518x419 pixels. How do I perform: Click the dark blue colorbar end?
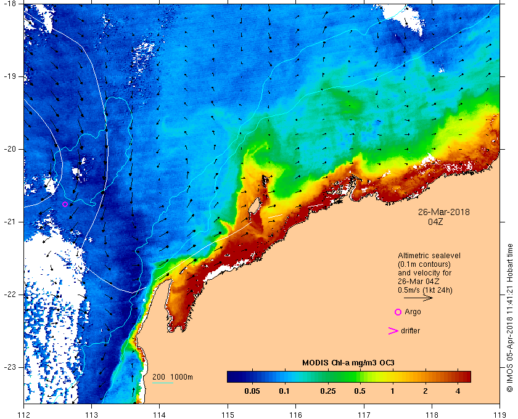[233, 376]
